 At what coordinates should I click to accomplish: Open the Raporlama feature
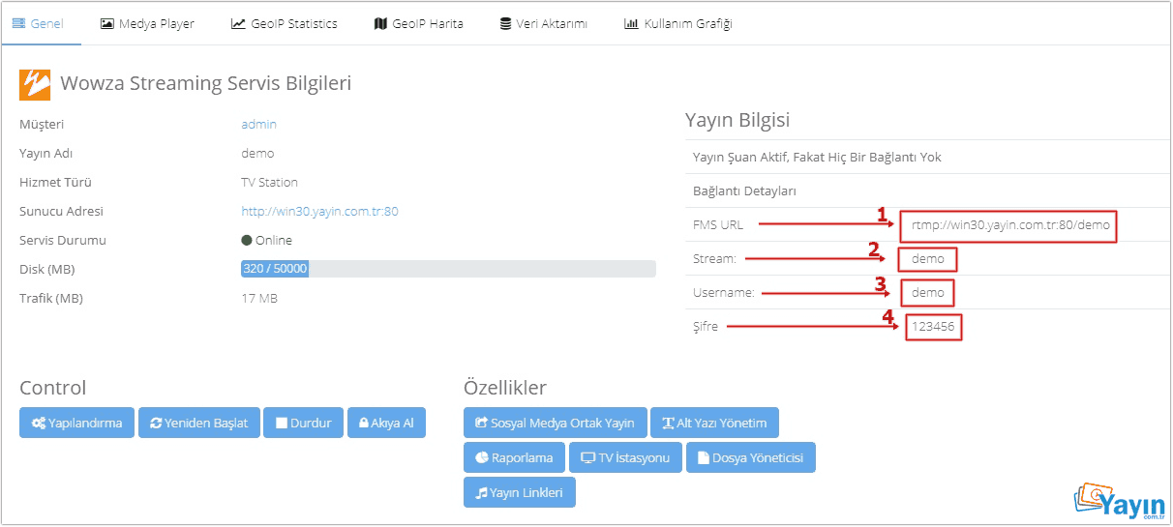pyautogui.click(x=514, y=457)
